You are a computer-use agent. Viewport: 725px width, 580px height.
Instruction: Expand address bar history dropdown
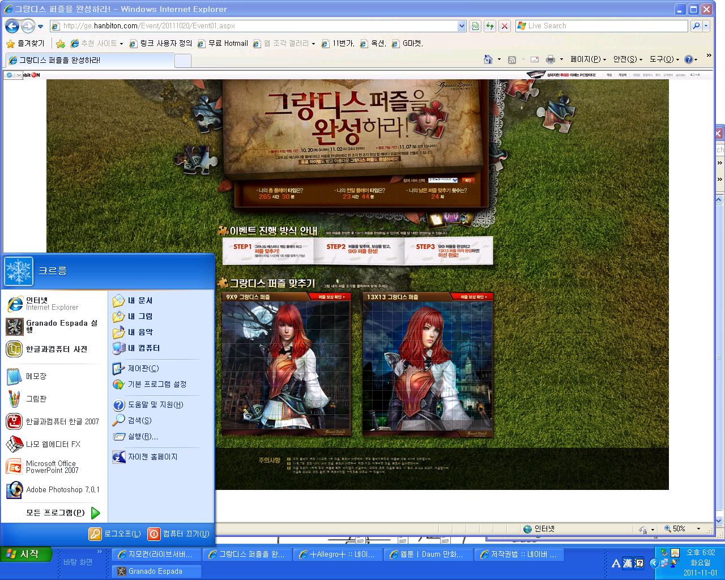pos(462,26)
